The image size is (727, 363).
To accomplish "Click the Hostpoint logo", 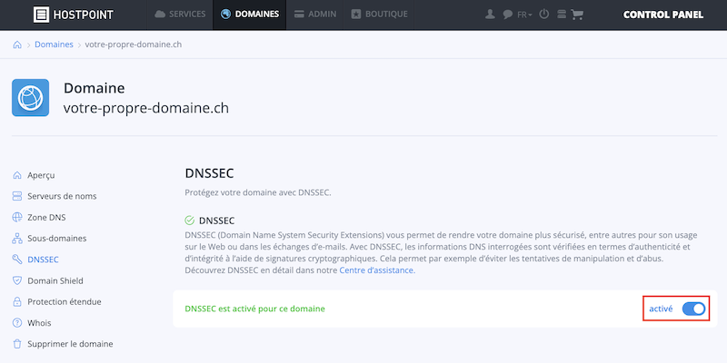I will pyautogui.click(x=74, y=15).
